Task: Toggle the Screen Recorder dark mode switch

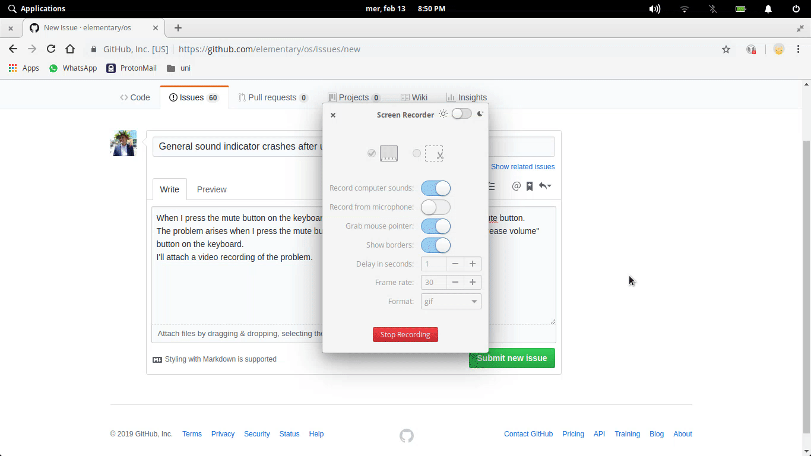Action: click(461, 114)
